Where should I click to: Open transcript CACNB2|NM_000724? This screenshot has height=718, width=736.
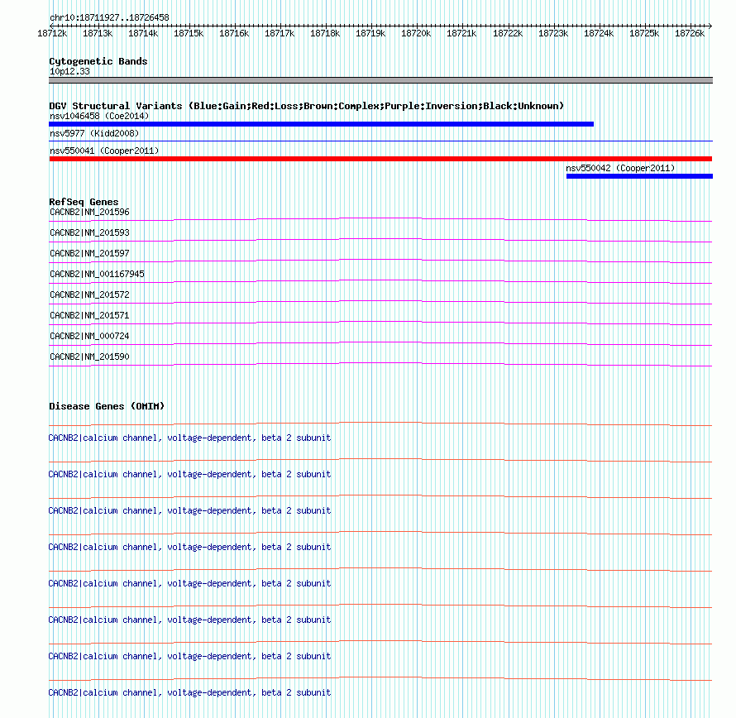[x=89, y=336]
